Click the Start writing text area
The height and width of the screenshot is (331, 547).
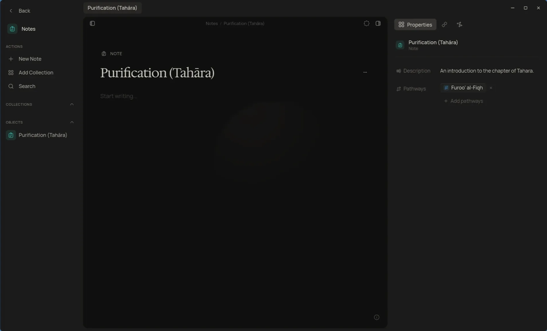tap(235, 96)
